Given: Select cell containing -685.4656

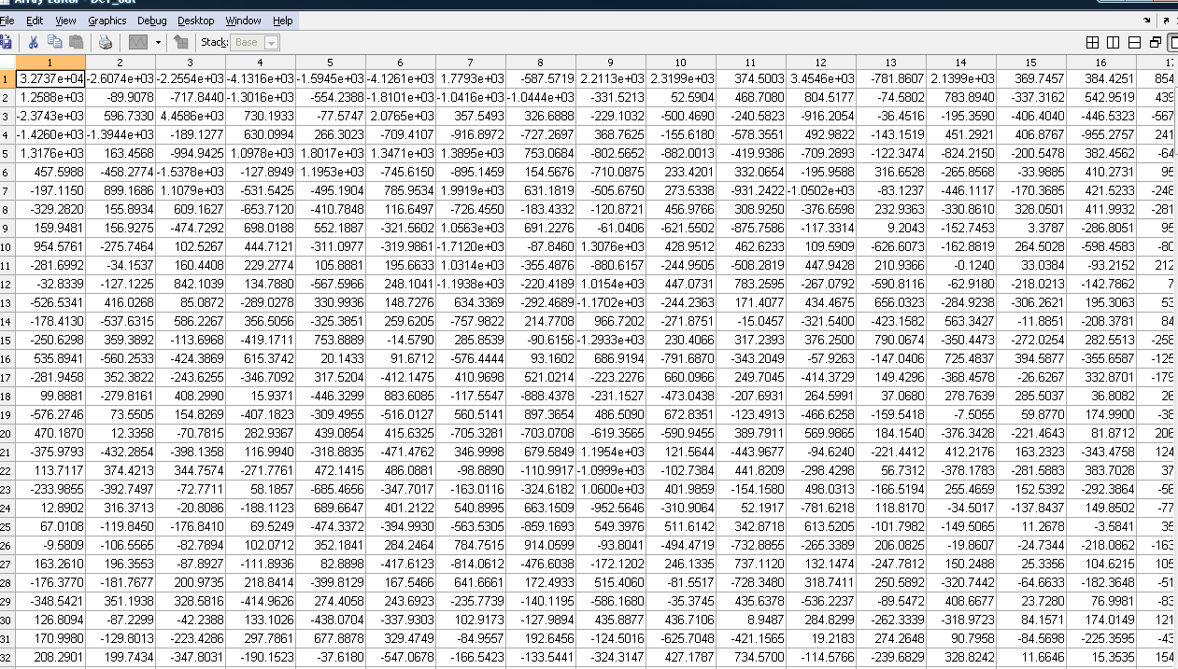Looking at the screenshot, I should (331, 489).
